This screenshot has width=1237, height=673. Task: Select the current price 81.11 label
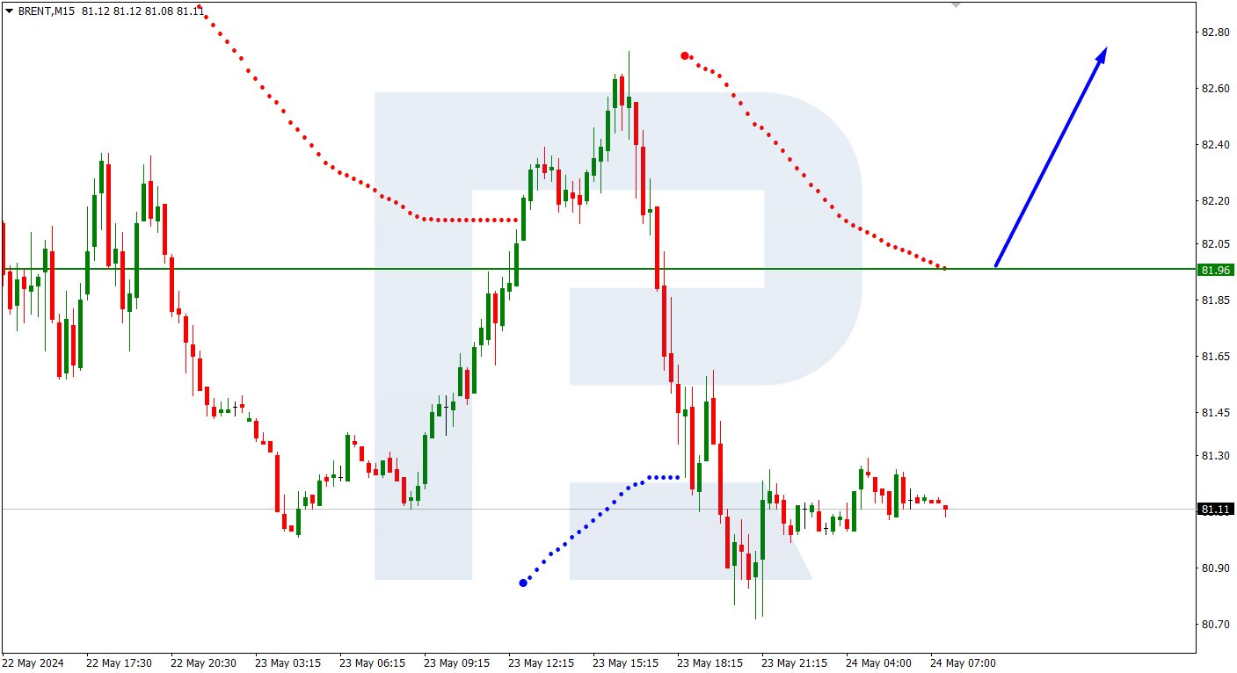1215,509
